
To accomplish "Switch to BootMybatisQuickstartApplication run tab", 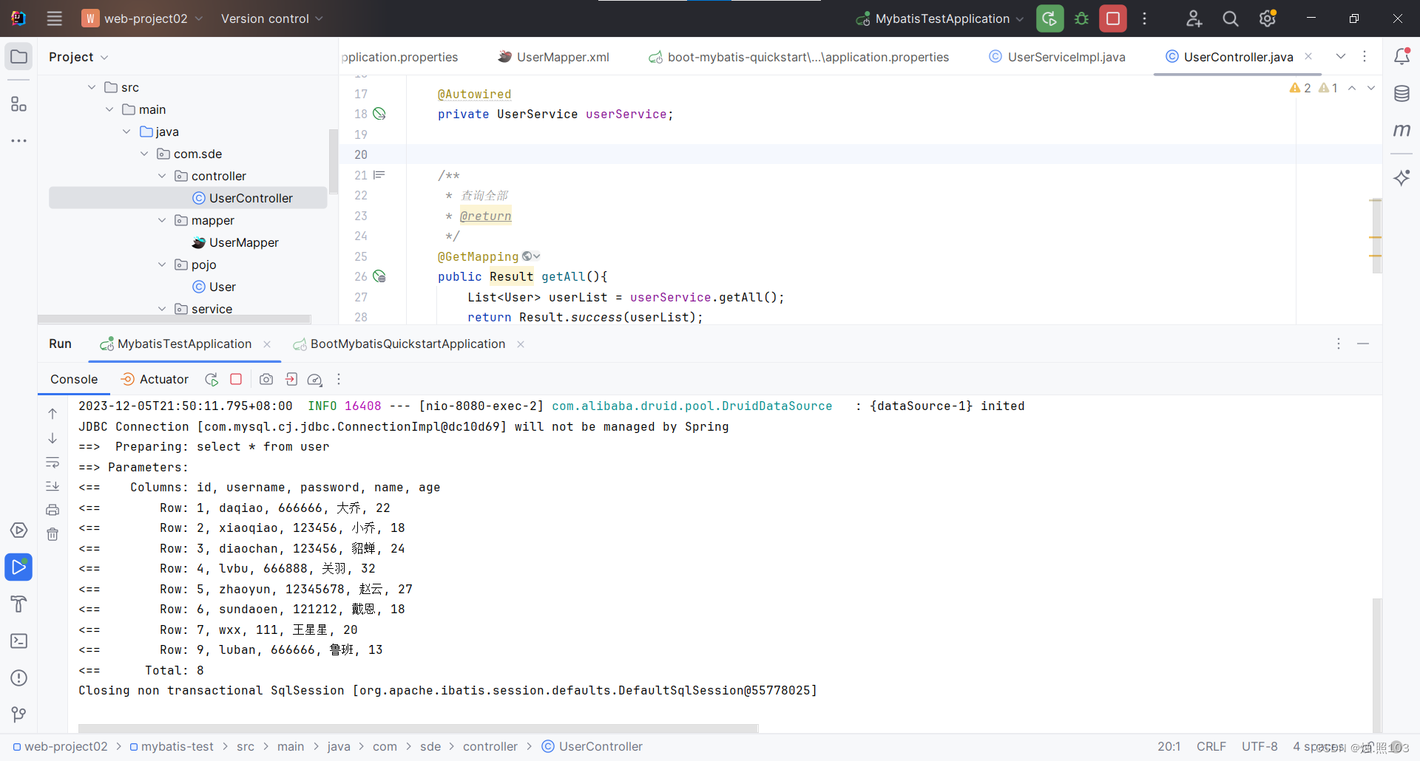I will click(x=399, y=344).
